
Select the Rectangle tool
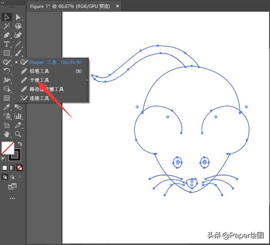click(7, 53)
